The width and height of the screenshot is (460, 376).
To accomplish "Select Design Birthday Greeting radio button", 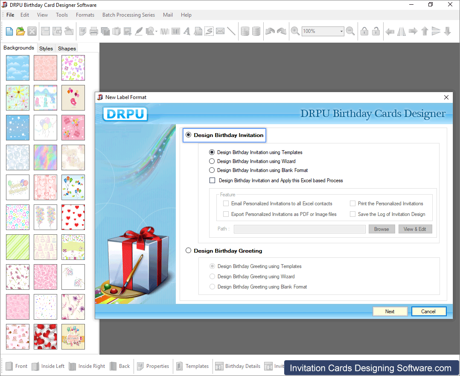I will [188, 251].
